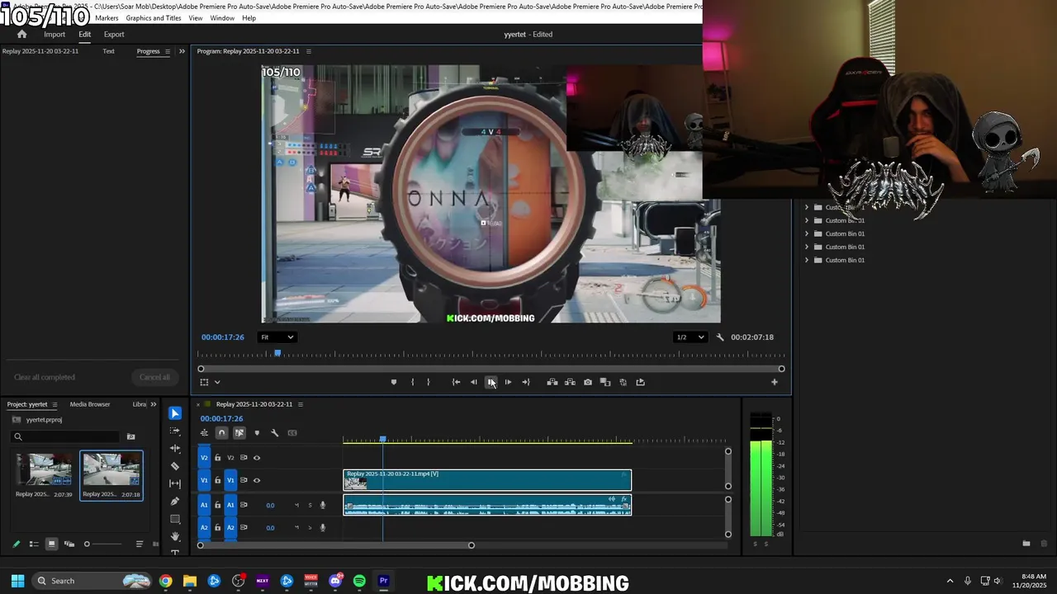Add marker in timeline panel
1057x594 pixels.
[x=257, y=432]
